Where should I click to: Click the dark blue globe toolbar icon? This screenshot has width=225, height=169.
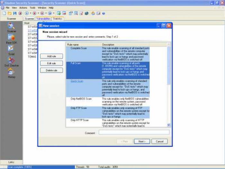(x=86, y=14)
